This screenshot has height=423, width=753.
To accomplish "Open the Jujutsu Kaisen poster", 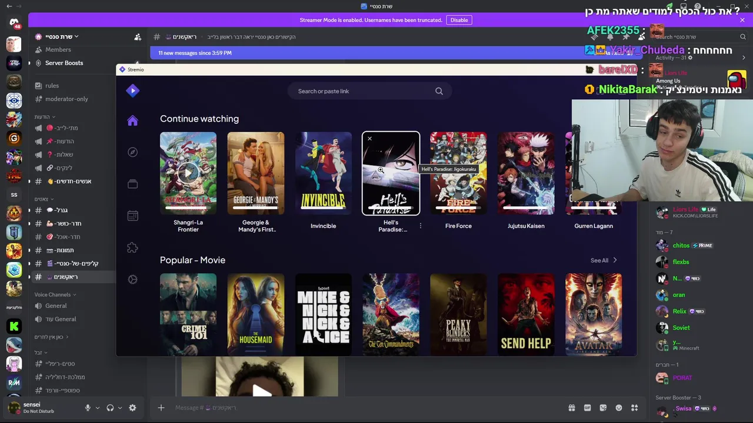I will pyautogui.click(x=526, y=173).
